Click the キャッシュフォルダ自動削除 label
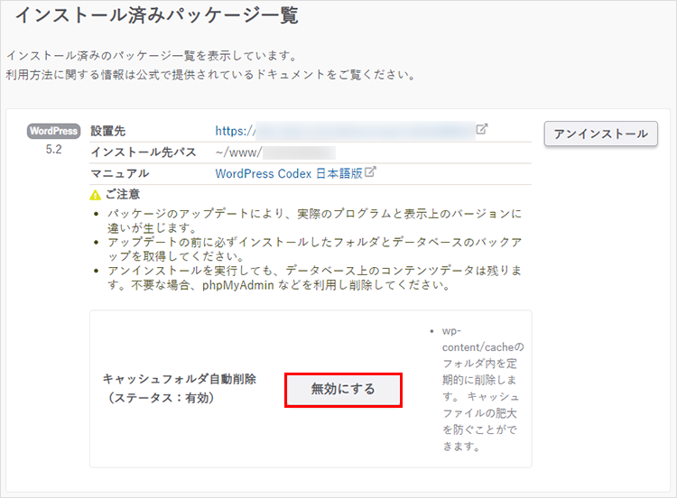The image size is (677, 498). coord(179,379)
